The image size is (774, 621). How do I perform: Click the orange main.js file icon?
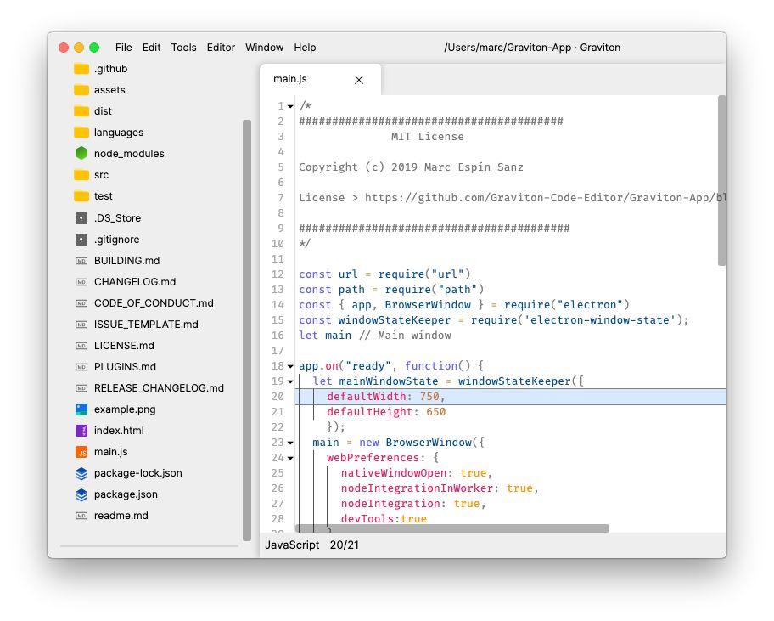tap(81, 452)
